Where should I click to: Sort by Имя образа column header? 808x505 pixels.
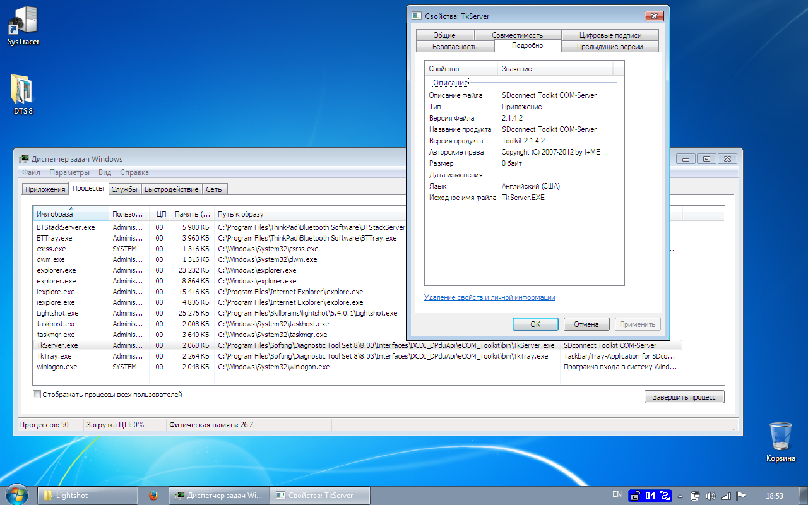coord(71,213)
